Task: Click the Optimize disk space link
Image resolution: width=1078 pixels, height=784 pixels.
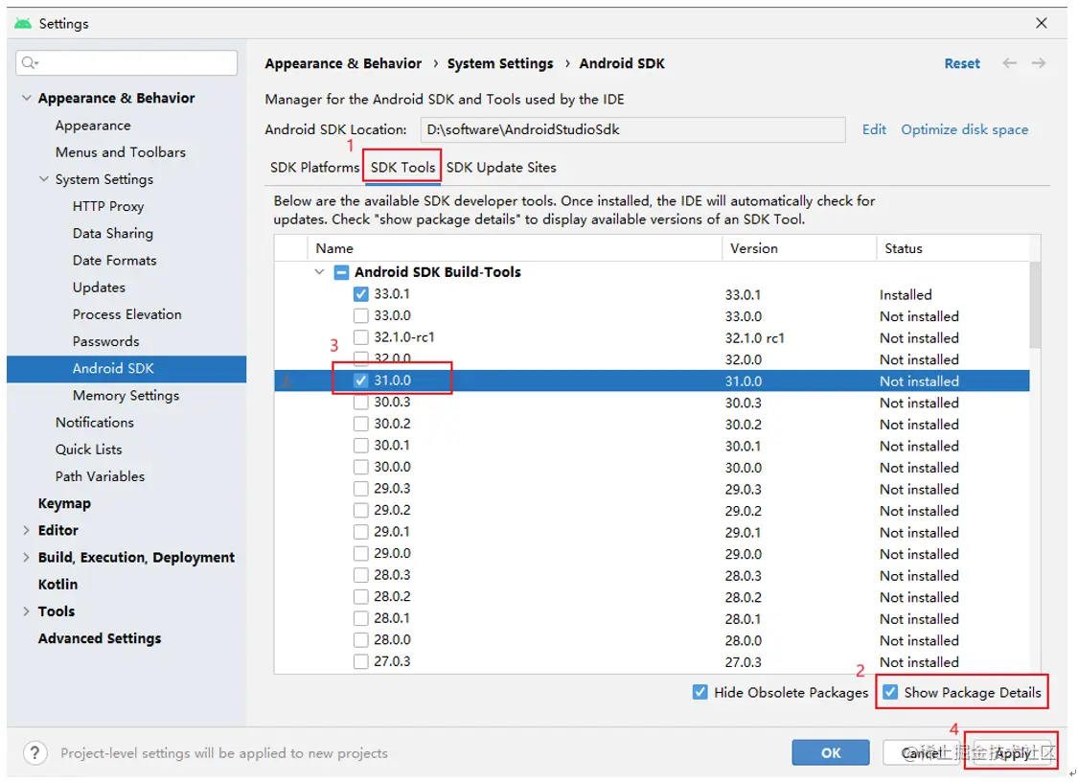Action: click(964, 129)
